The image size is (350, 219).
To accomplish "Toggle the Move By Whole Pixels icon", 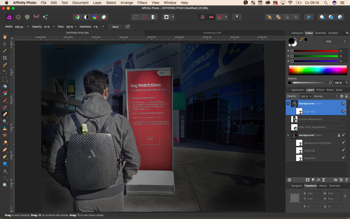I will [x=211, y=17].
